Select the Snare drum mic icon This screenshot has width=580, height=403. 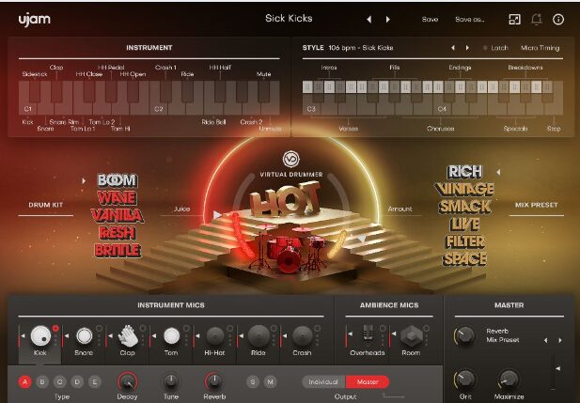tap(85, 336)
